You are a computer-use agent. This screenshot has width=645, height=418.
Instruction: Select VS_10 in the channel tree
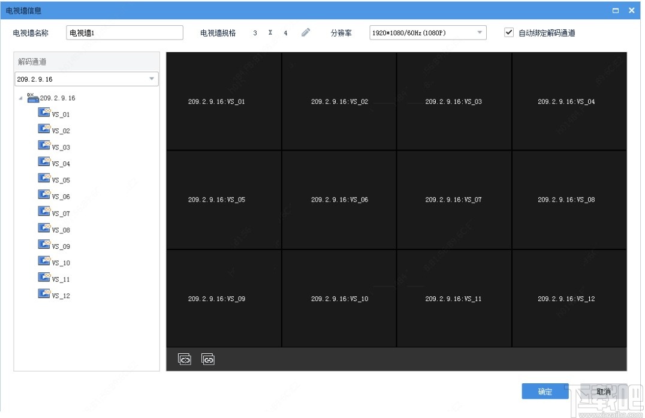[x=44, y=260]
